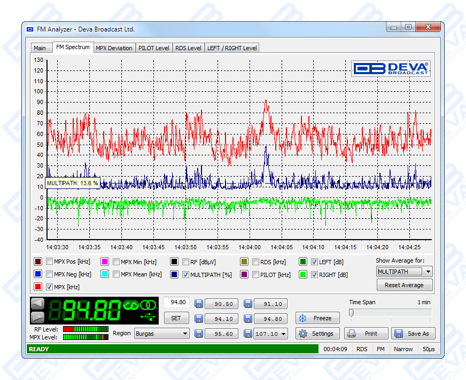The image size is (466, 380).
Task: Enable the MPX Pos [kHz] checkbox
Action: coord(50,262)
